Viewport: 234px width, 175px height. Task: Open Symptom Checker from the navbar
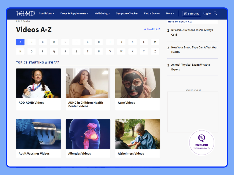[x=127, y=13]
